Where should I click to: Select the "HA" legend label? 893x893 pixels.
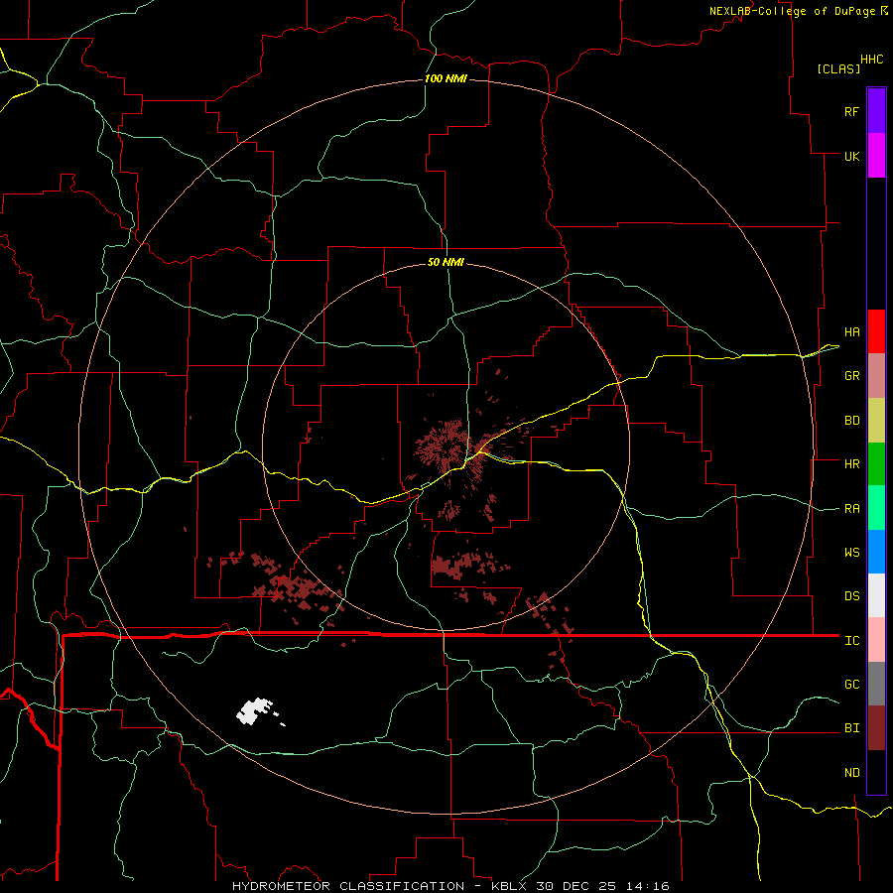click(851, 331)
